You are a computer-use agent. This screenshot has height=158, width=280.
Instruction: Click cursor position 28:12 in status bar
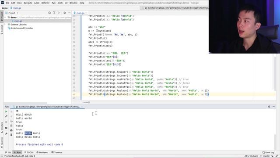[x=251, y=156]
